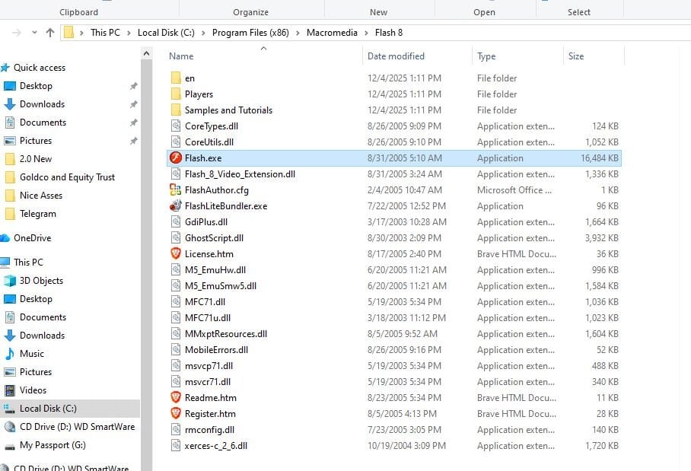The image size is (691, 471).
Task: Click the FlashAuthor.cfg file icon
Action: [176, 190]
